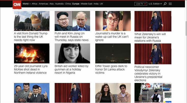187x103 pixels.
Task: Open the Americas section link
Action: 43,4
